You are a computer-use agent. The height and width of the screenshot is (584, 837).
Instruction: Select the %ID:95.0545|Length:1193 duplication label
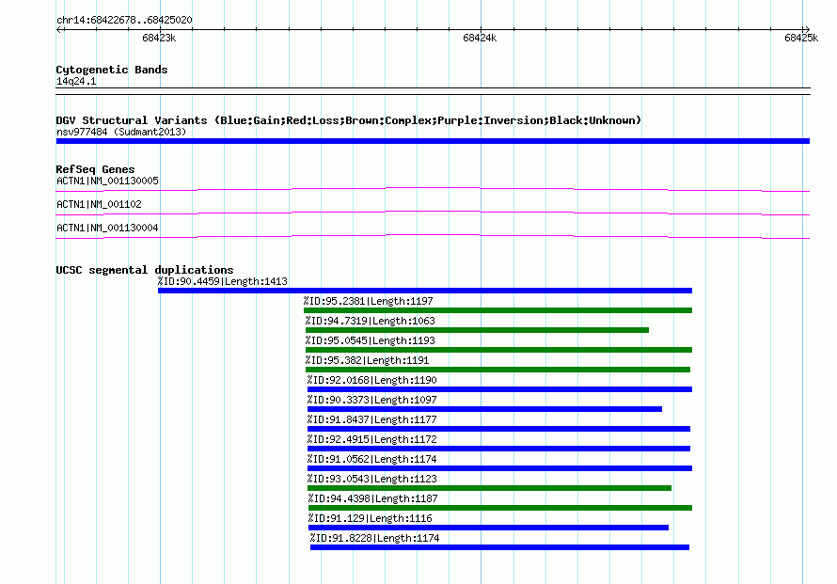[x=370, y=340]
